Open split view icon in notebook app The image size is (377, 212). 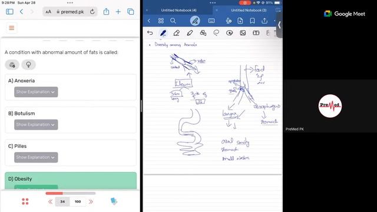[x=278, y=10]
